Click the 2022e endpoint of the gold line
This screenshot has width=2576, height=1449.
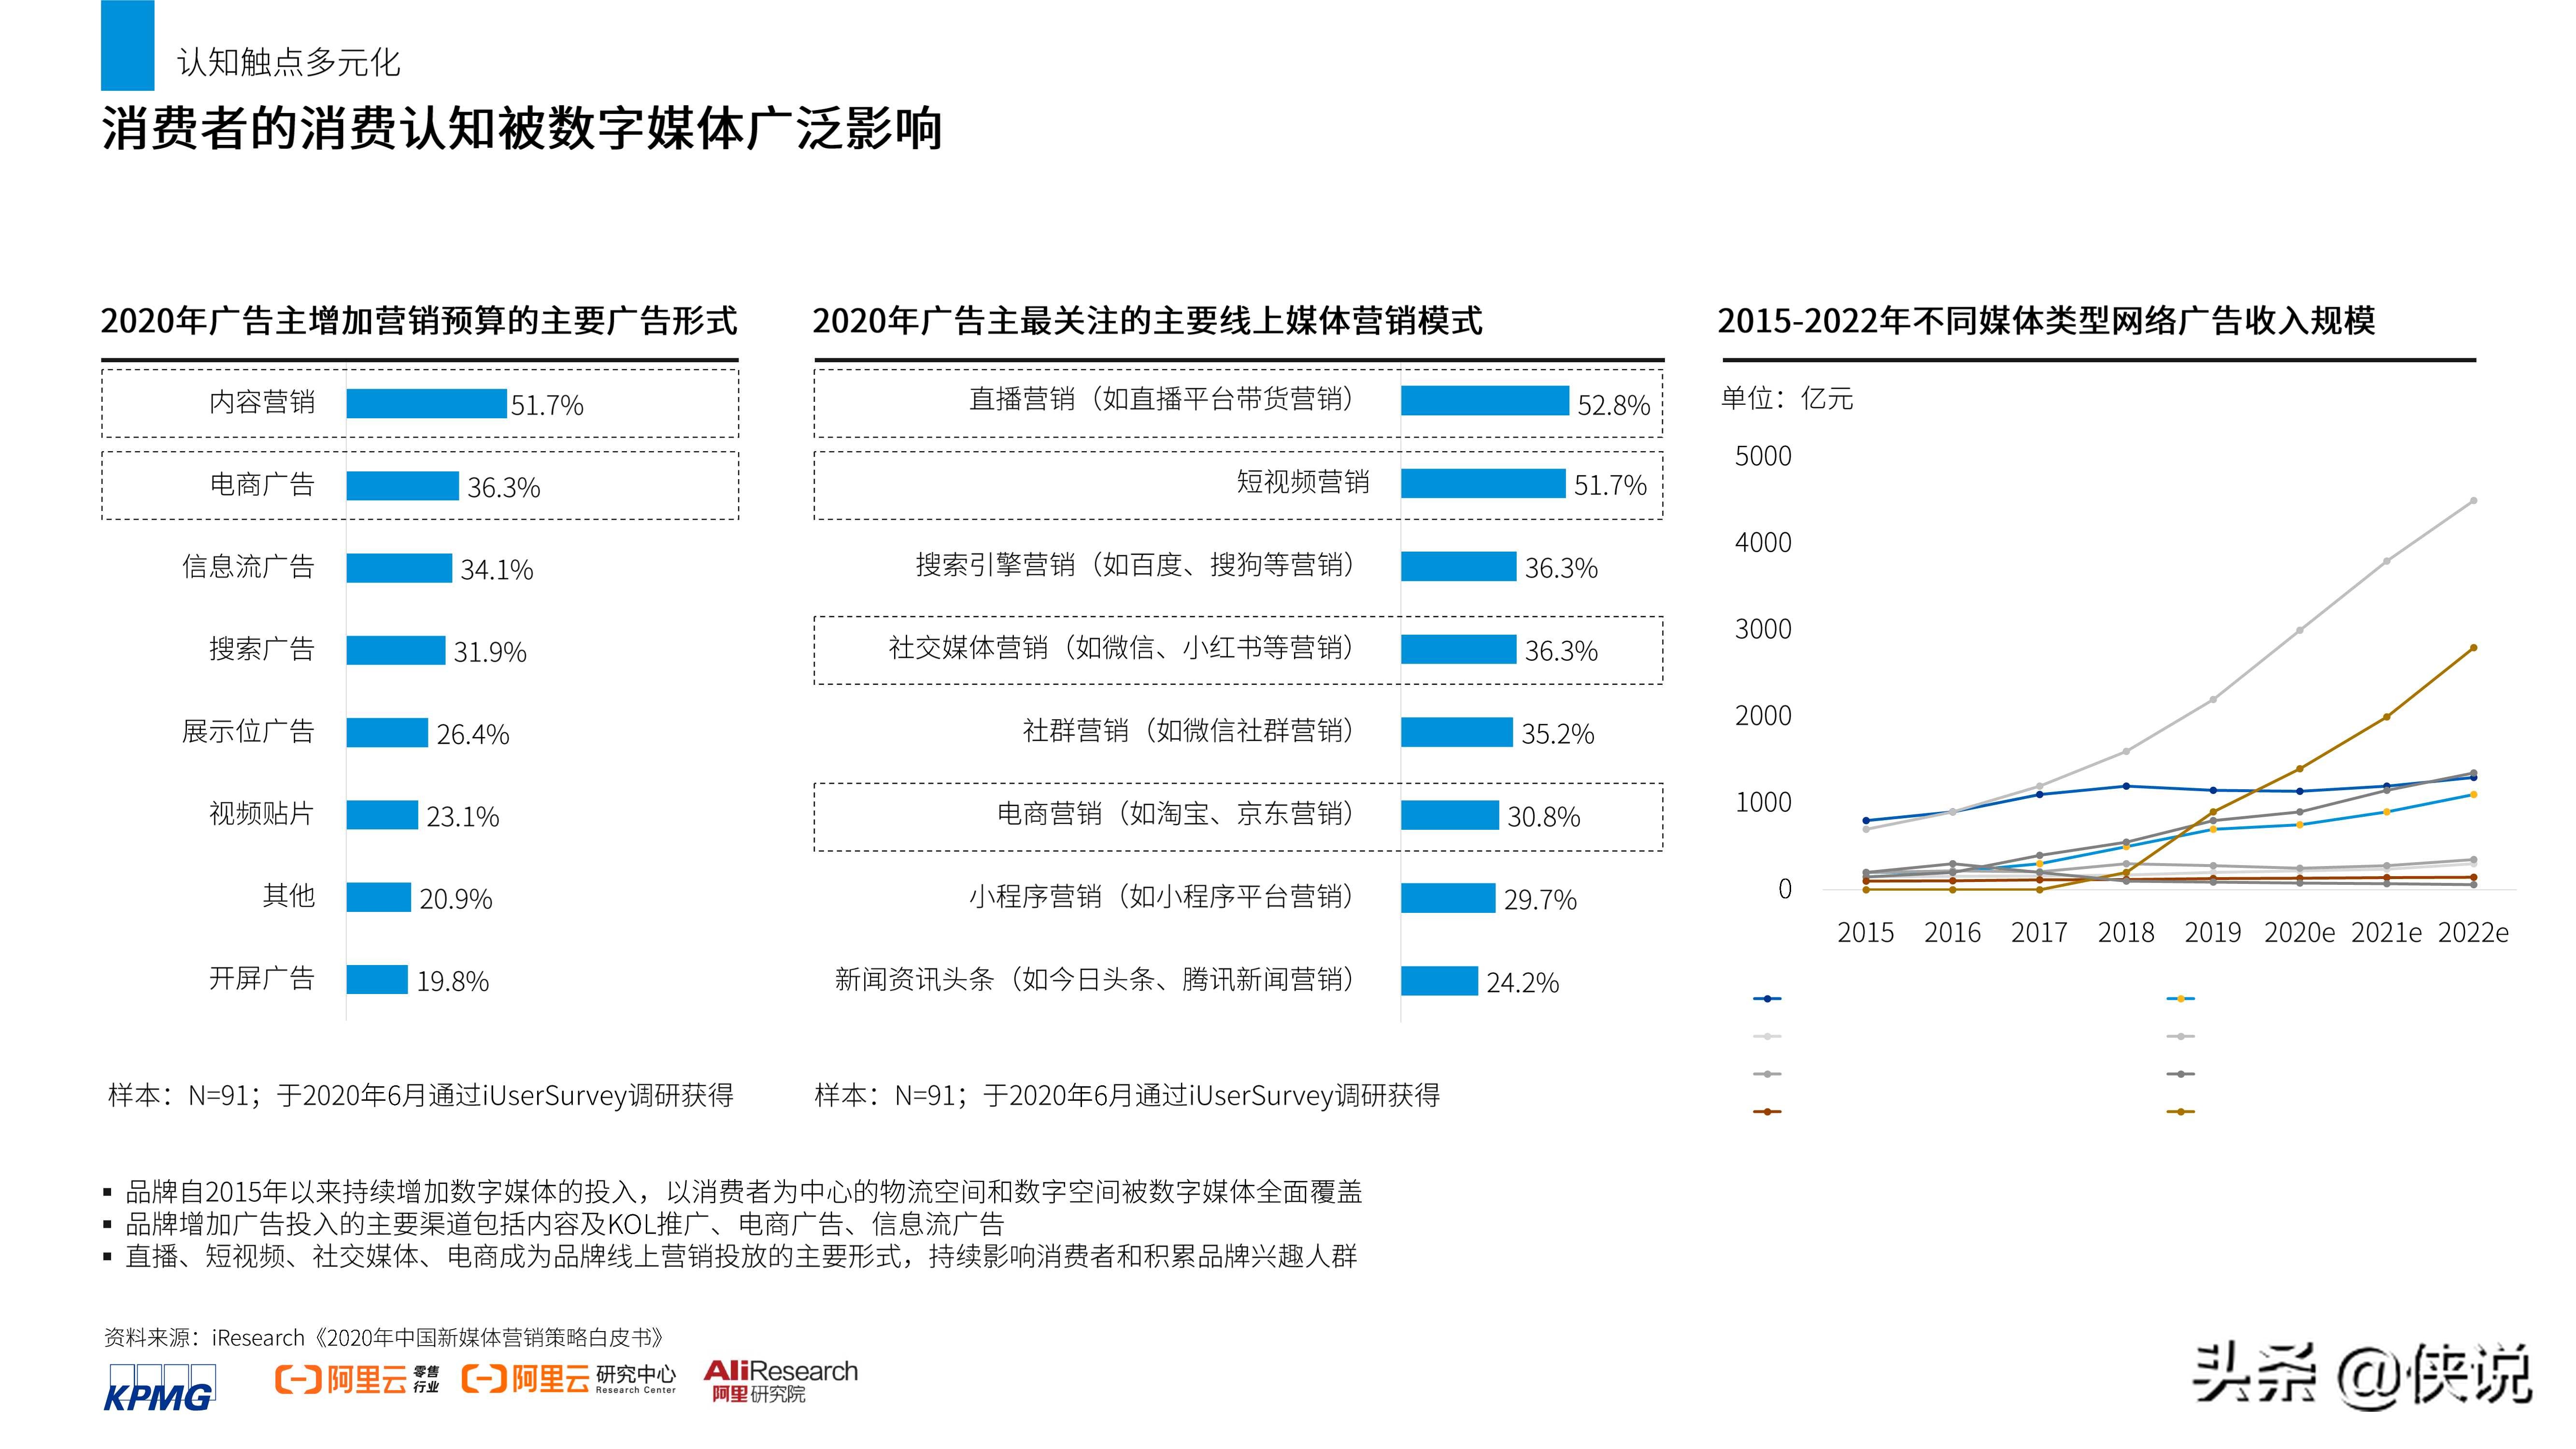pyautogui.click(x=2474, y=648)
